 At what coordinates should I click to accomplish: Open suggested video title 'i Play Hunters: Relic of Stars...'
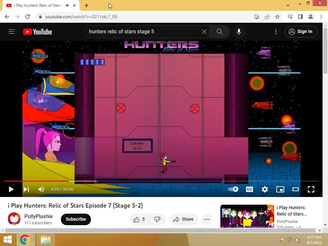point(291,211)
